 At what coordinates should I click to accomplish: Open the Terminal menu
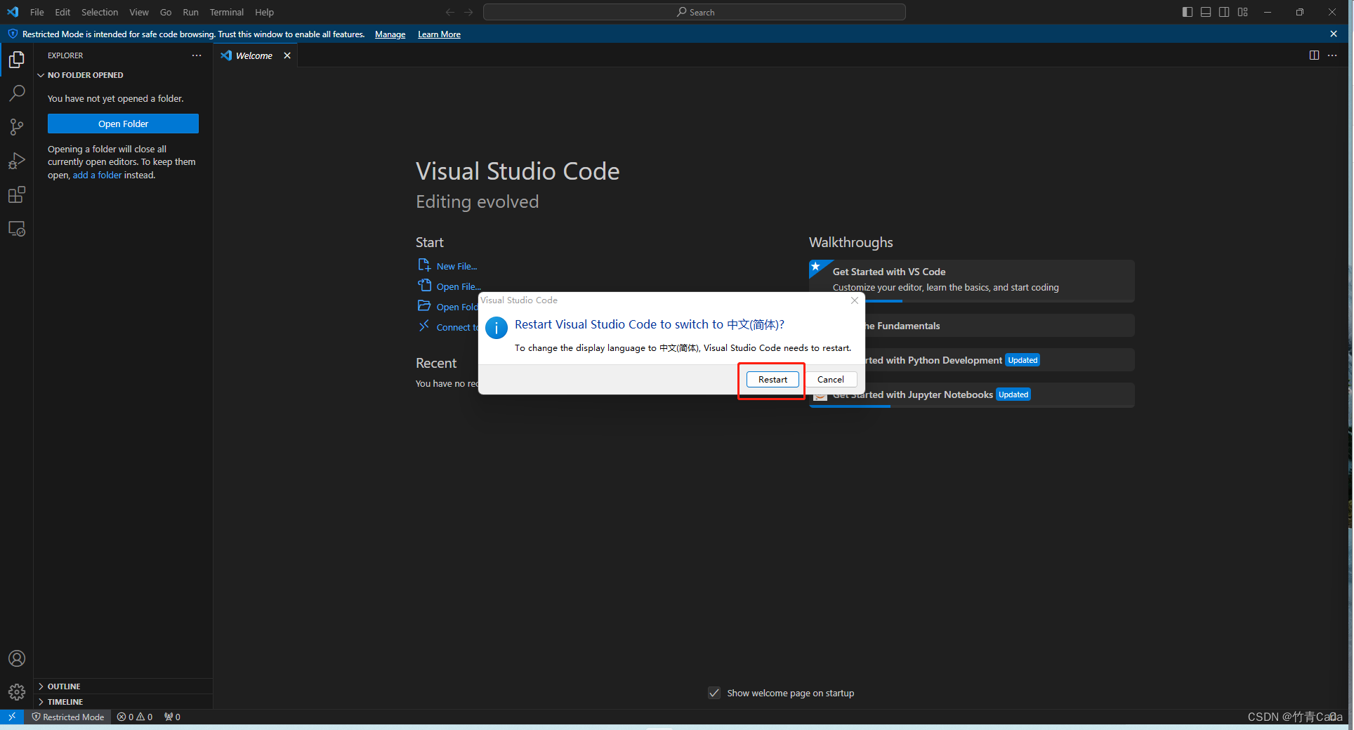(x=226, y=12)
